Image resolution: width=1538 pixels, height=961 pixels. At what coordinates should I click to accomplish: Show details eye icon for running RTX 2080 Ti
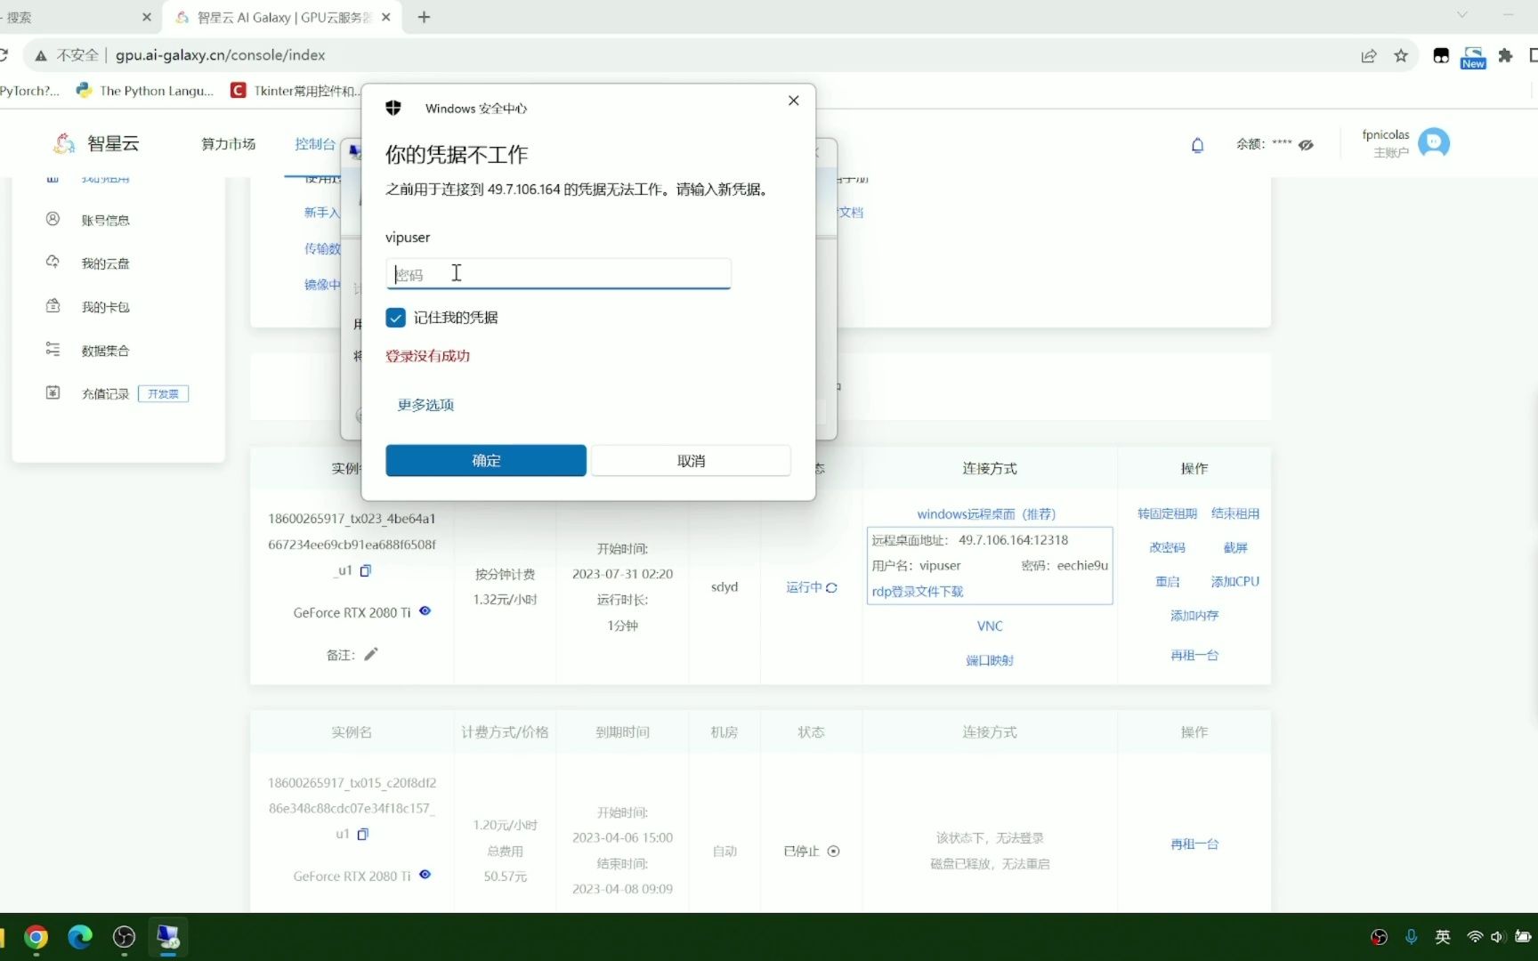[425, 610]
